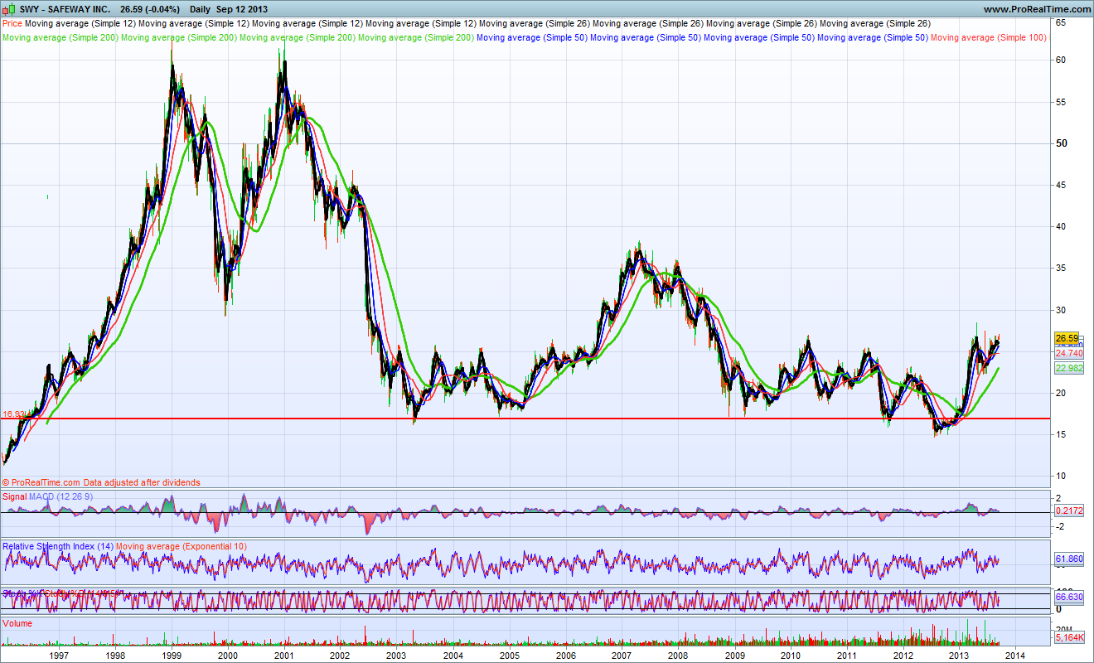Click the 35 price axis label

1060,269
